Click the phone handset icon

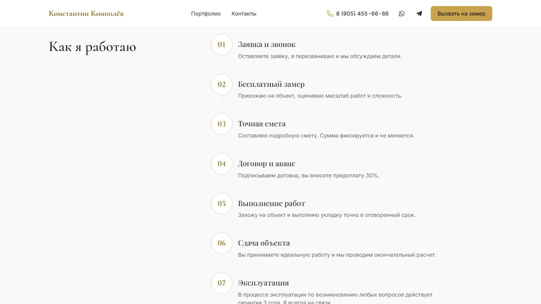click(330, 14)
